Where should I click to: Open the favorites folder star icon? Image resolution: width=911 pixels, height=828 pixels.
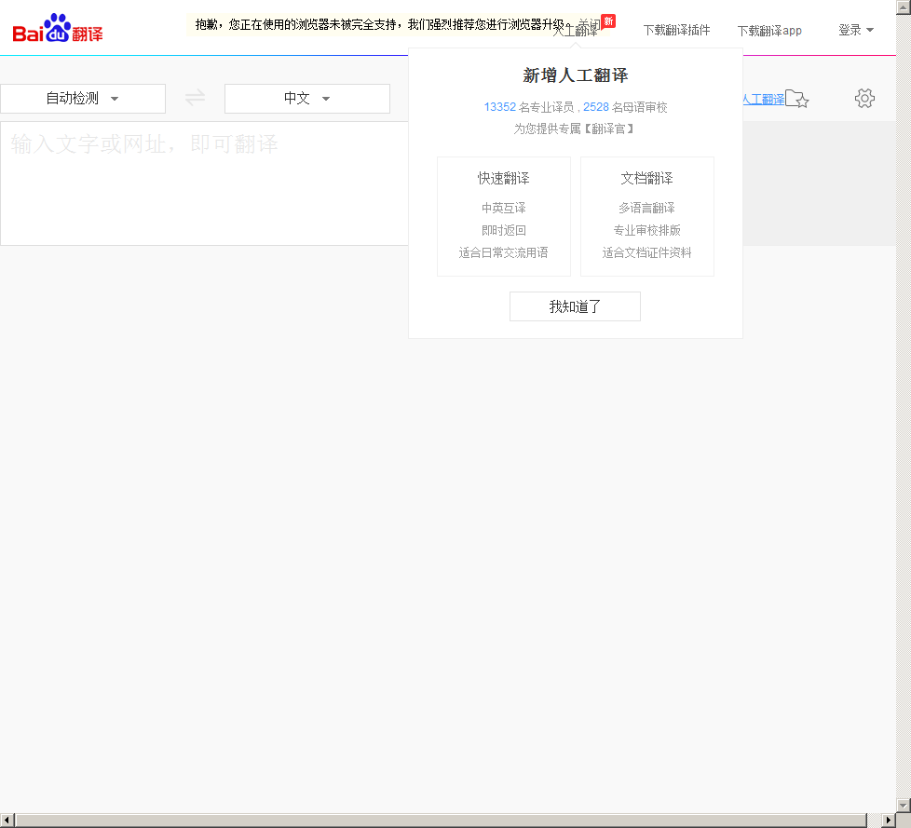point(797,100)
